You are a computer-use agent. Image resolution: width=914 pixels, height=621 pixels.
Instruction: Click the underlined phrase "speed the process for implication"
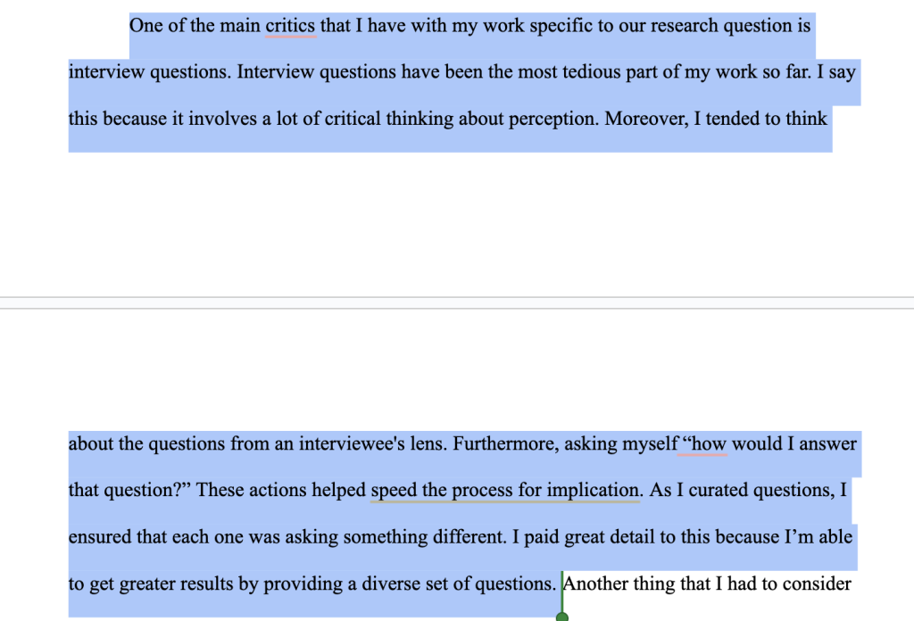point(505,491)
